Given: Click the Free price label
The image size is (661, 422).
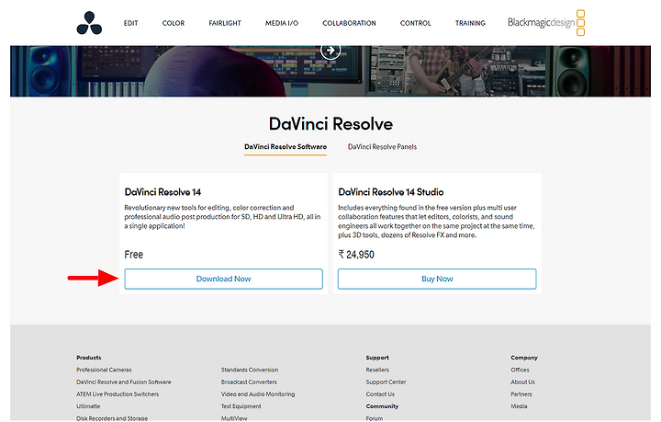Looking at the screenshot, I should 134,255.
